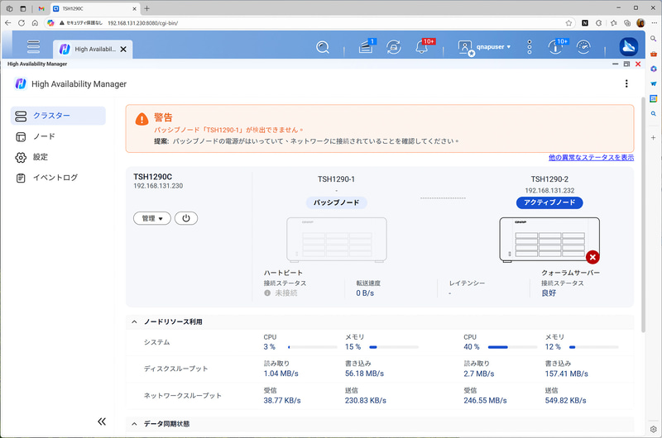The height and width of the screenshot is (438, 662).
Task: Open the Edge sidebar search icon
Action: (x=653, y=38)
